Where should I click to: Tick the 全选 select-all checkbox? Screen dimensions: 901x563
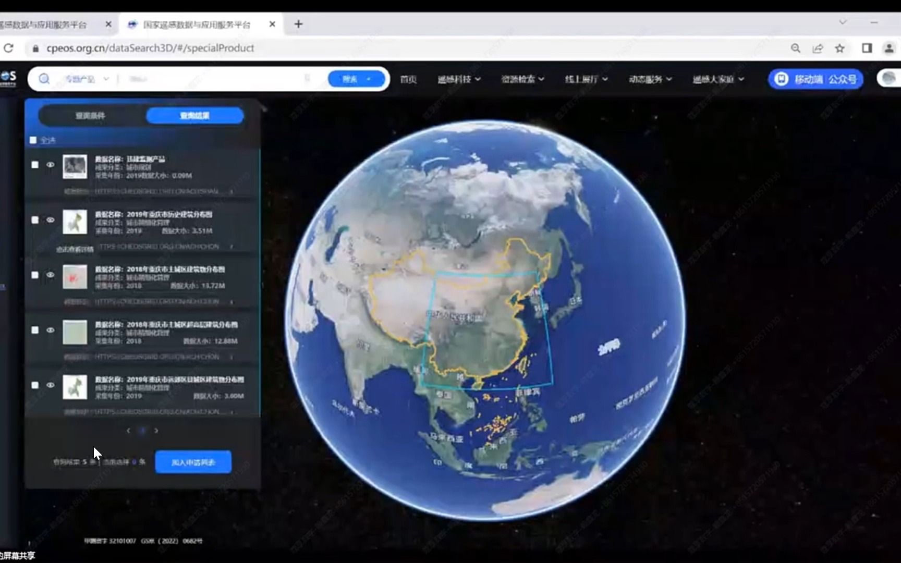point(33,140)
